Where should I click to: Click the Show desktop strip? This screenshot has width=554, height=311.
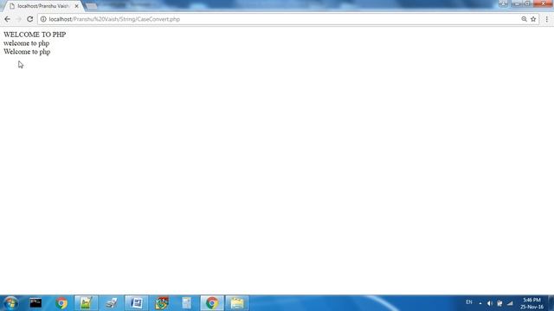(x=551, y=303)
